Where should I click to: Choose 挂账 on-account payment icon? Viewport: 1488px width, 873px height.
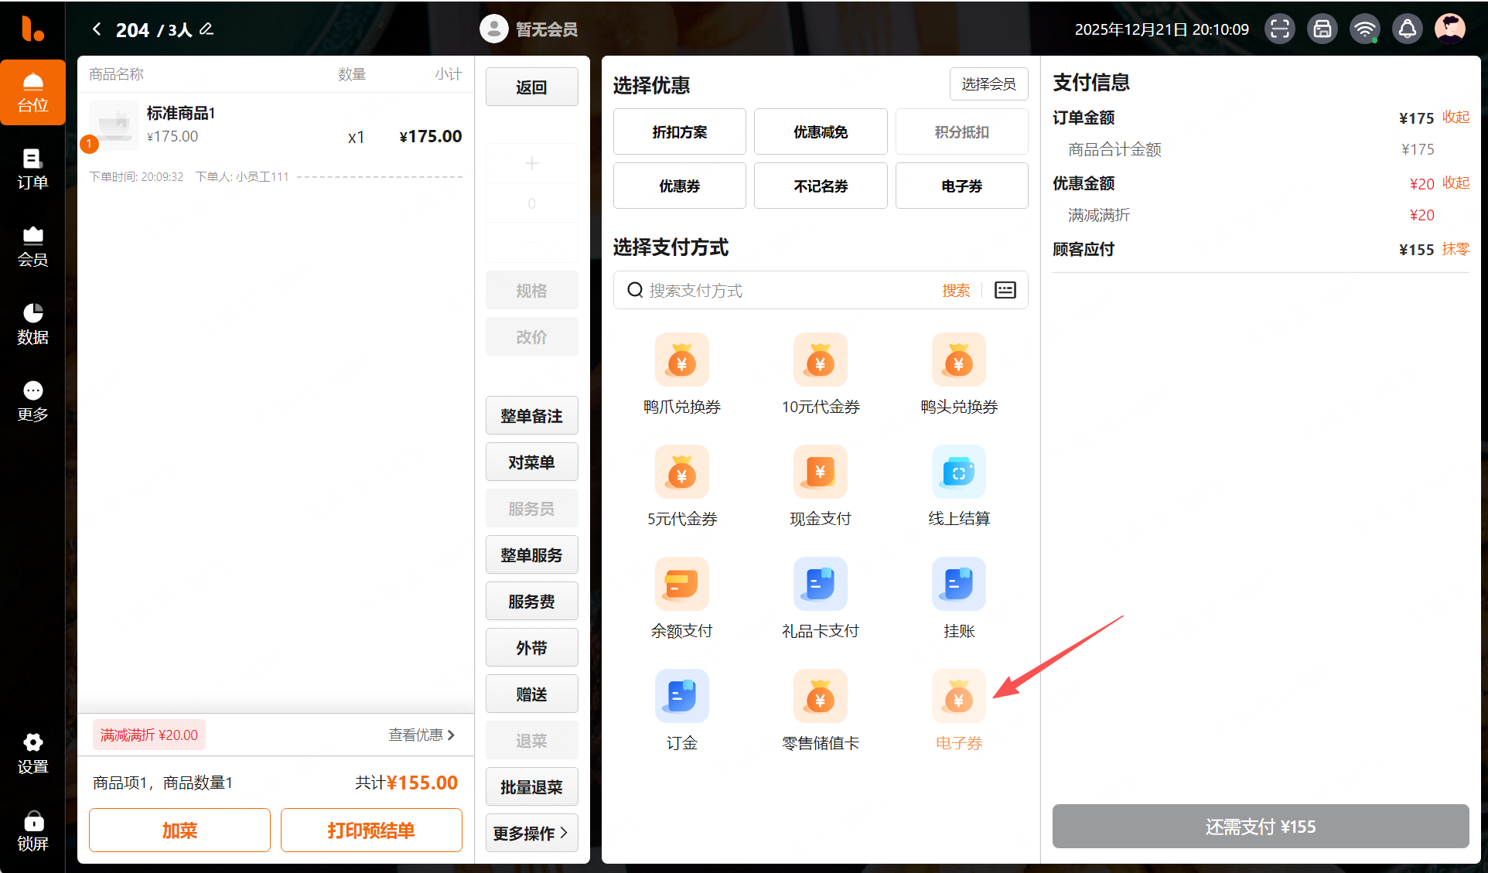958,585
